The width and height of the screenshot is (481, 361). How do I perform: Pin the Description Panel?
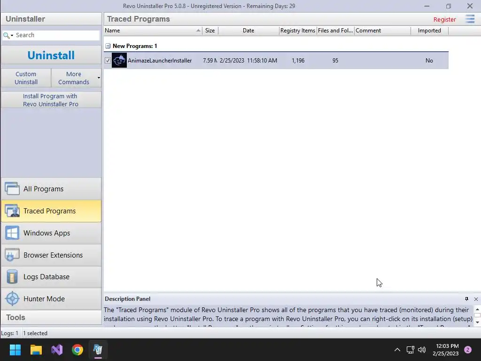[466, 299]
